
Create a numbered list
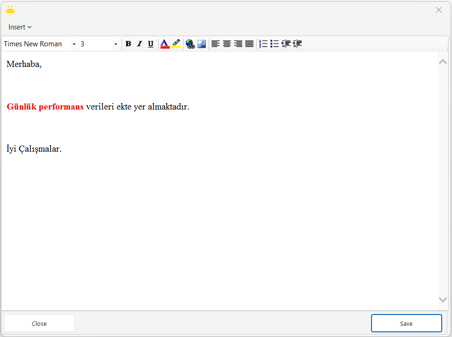coord(263,44)
